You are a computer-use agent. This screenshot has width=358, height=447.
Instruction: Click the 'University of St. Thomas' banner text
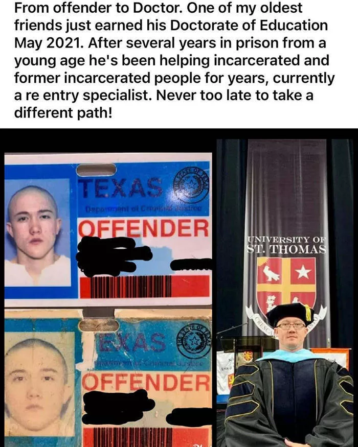pos(286,245)
